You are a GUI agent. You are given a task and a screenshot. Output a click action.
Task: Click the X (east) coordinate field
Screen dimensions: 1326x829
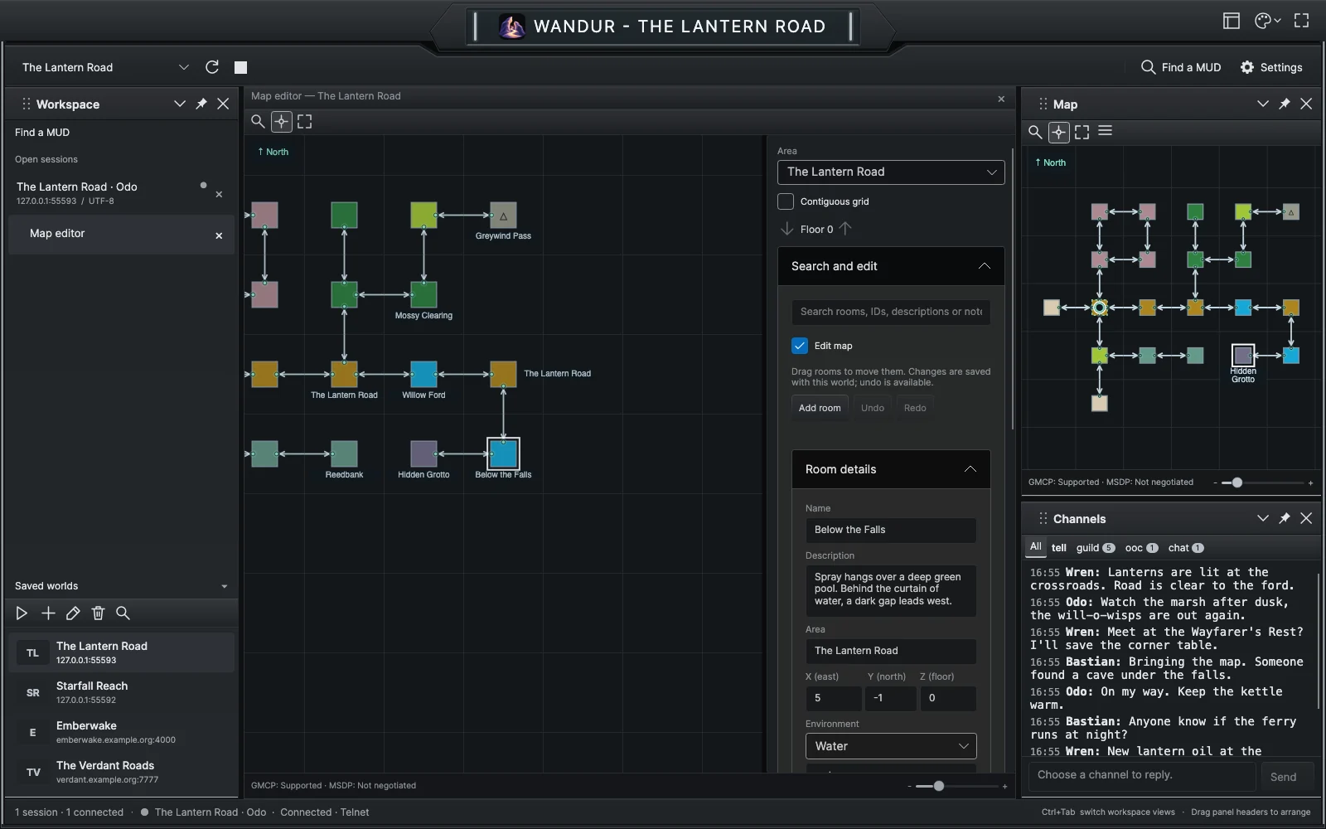[x=833, y=699]
